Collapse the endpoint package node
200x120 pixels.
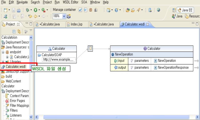click(x=3, y=52)
